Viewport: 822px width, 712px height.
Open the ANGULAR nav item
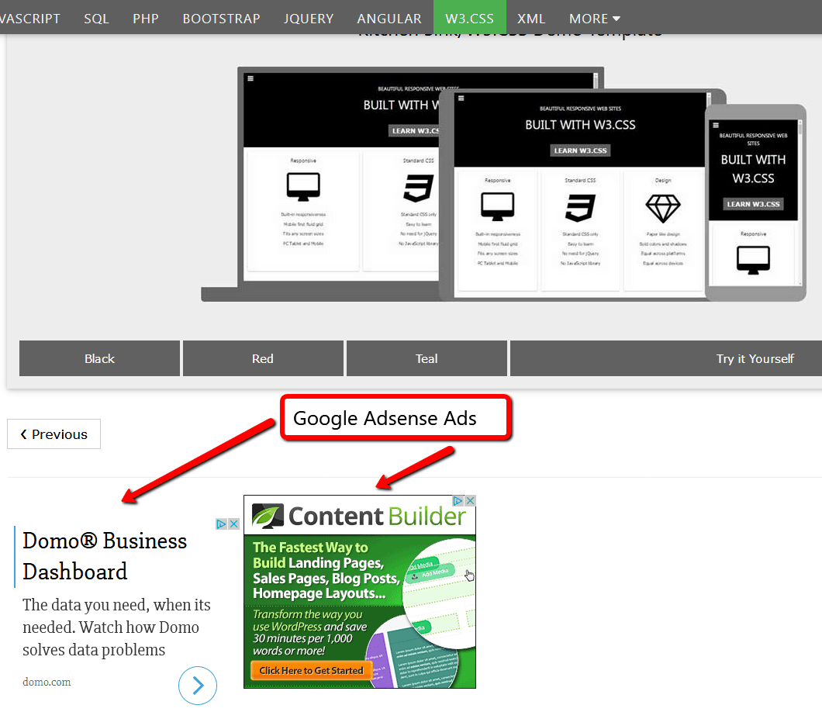point(389,19)
